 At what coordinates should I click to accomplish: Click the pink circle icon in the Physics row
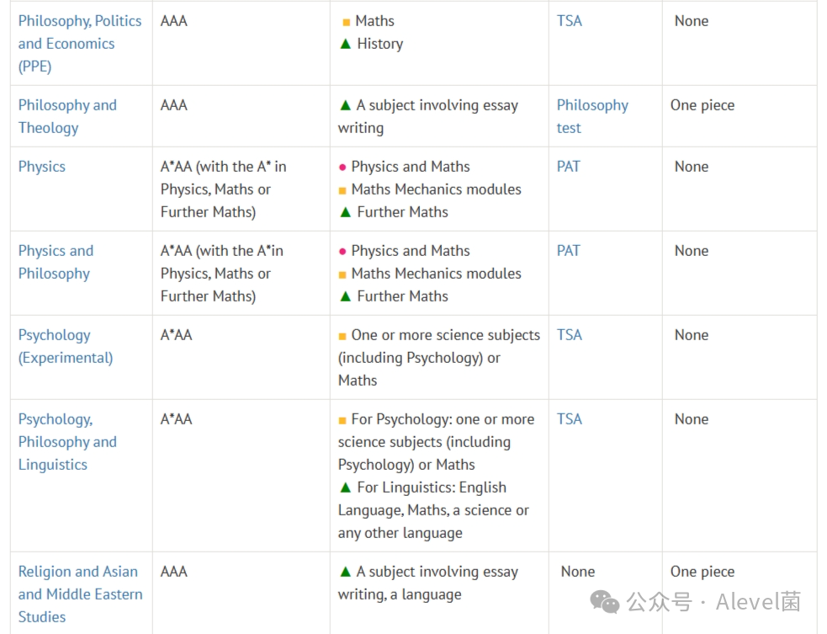click(342, 168)
